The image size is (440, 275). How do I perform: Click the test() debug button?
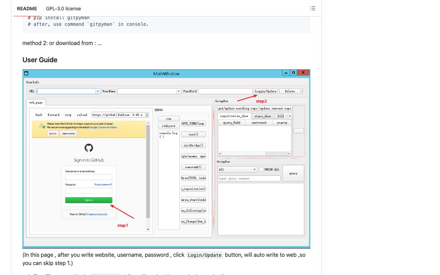pyautogui.click(x=194, y=134)
